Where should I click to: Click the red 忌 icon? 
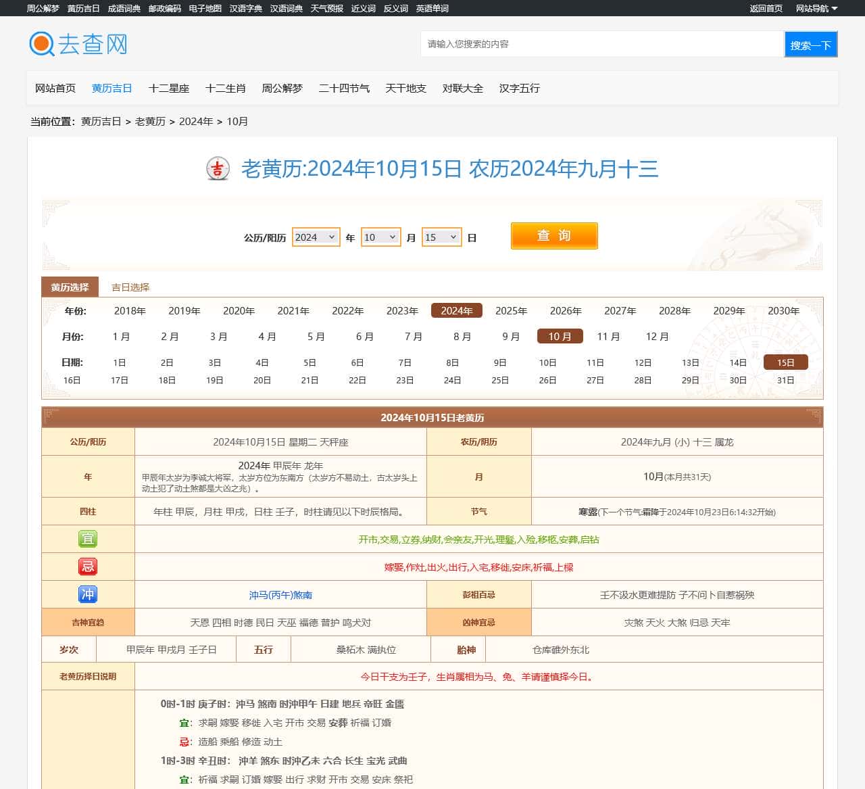click(88, 567)
